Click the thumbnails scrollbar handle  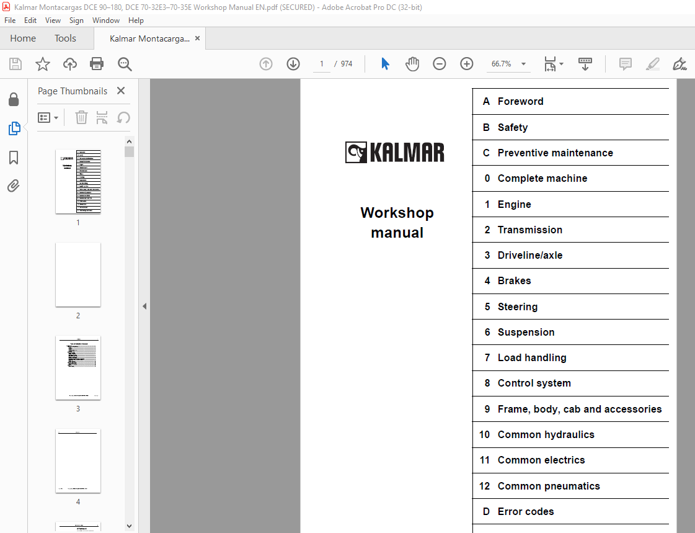pos(129,151)
